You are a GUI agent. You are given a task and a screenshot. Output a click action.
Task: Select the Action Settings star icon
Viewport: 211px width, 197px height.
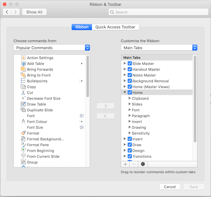(x=23, y=58)
